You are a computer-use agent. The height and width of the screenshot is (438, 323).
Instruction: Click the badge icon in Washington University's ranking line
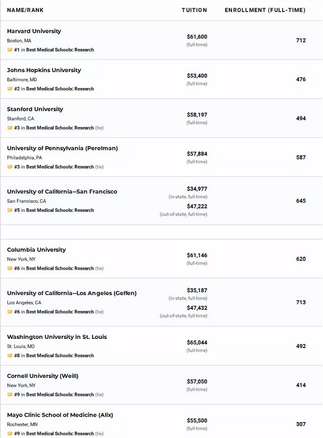pos(10,356)
